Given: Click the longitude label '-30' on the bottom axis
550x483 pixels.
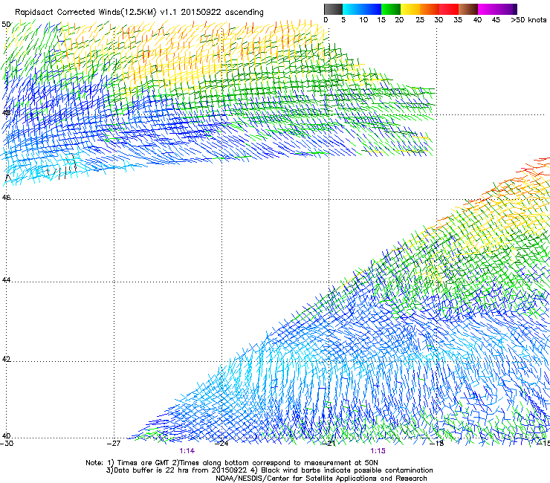Looking at the screenshot, I should (x=7, y=444).
